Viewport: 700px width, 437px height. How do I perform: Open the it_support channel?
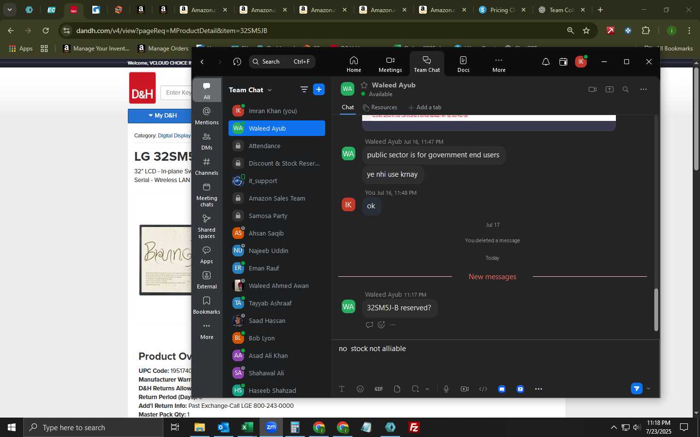click(x=277, y=181)
